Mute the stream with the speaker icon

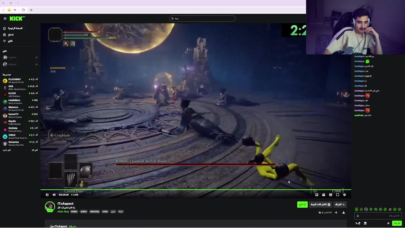[x=54, y=195]
